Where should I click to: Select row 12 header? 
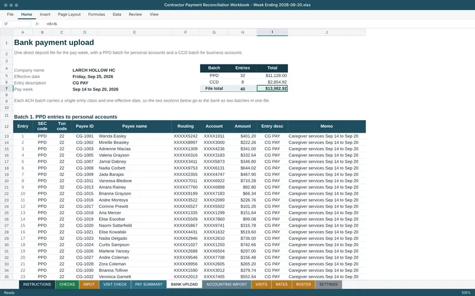click(7, 127)
